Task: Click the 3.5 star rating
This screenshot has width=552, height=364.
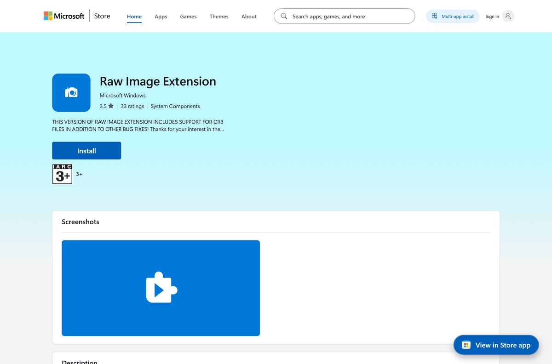Action: point(106,106)
